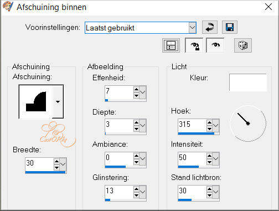Click the Intensiteit input field
Screen dimensions: 279x211
pyautogui.click(x=192, y=158)
